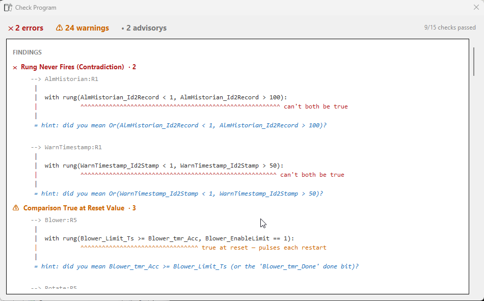The height and width of the screenshot is (301, 484).
Task: Click the Blower_tmr_Done done bit hint
Action: (x=196, y=266)
